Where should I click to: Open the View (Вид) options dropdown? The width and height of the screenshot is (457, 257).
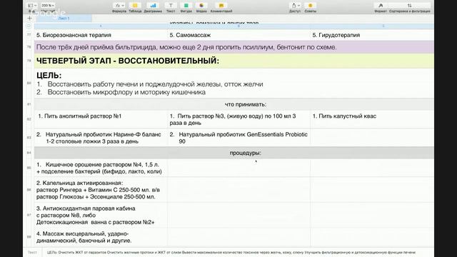tap(32, 6)
